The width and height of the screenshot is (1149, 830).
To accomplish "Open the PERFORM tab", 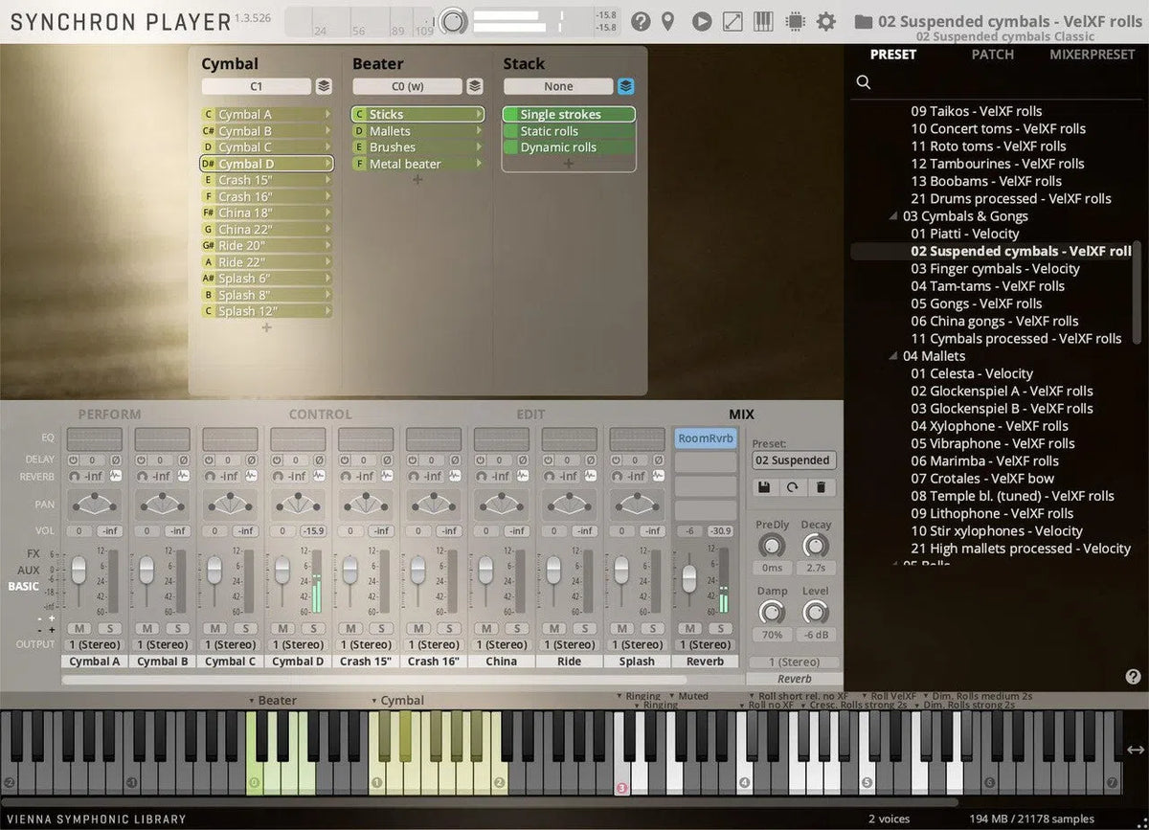I will click(109, 415).
